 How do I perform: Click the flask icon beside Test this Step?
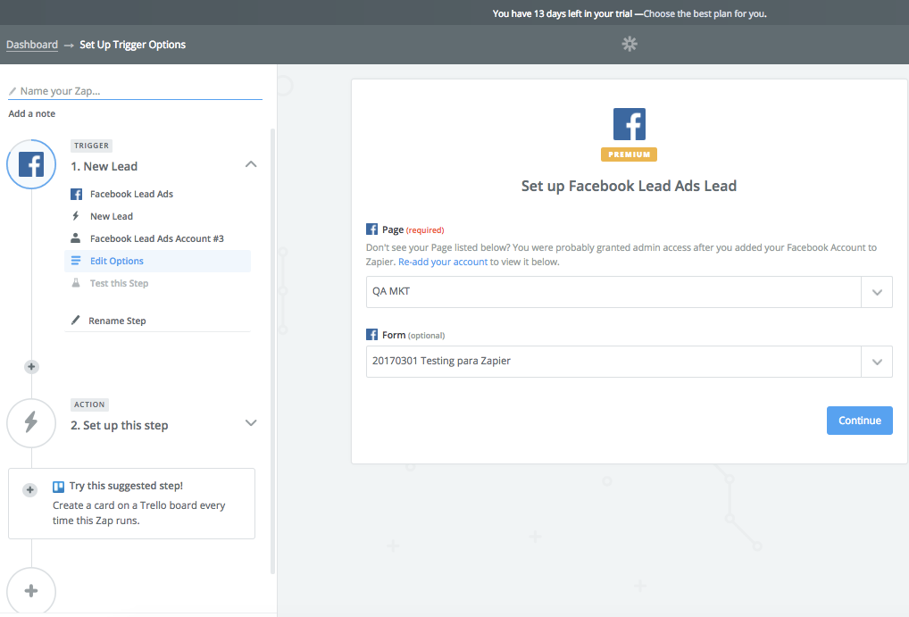pos(75,283)
